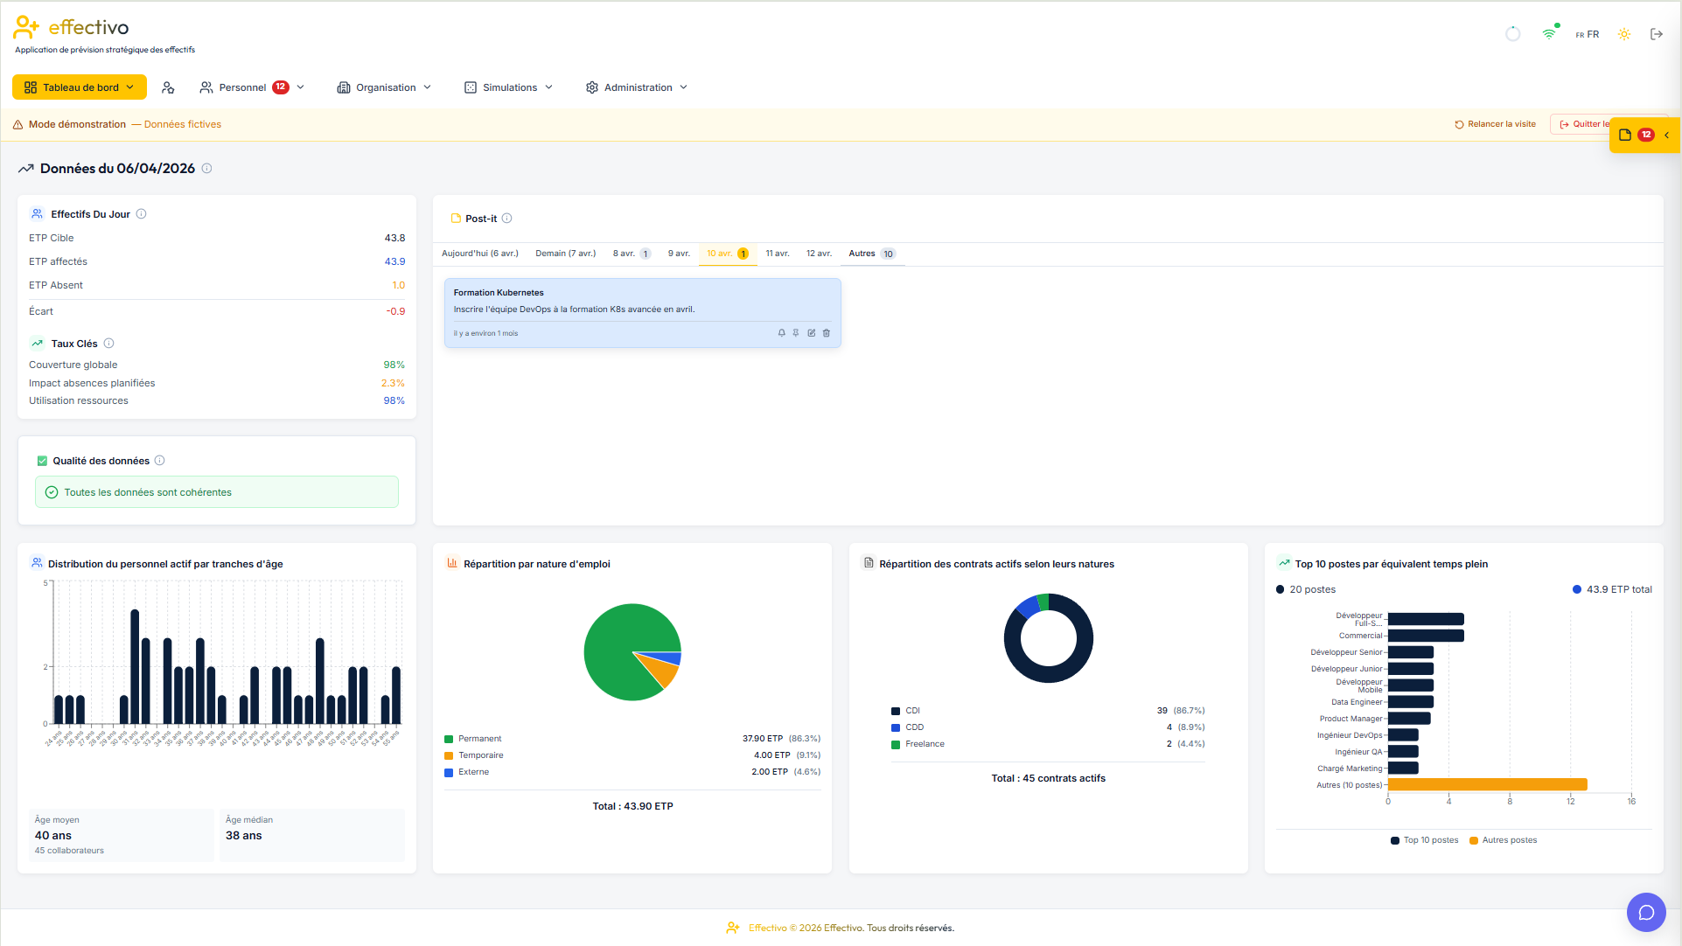
Task: Delete the Formation Kubernetes post-it
Action: pos(827,333)
